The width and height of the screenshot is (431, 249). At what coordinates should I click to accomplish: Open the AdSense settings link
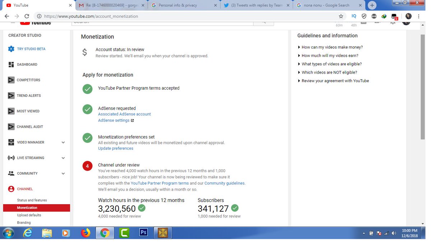pos(113,121)
